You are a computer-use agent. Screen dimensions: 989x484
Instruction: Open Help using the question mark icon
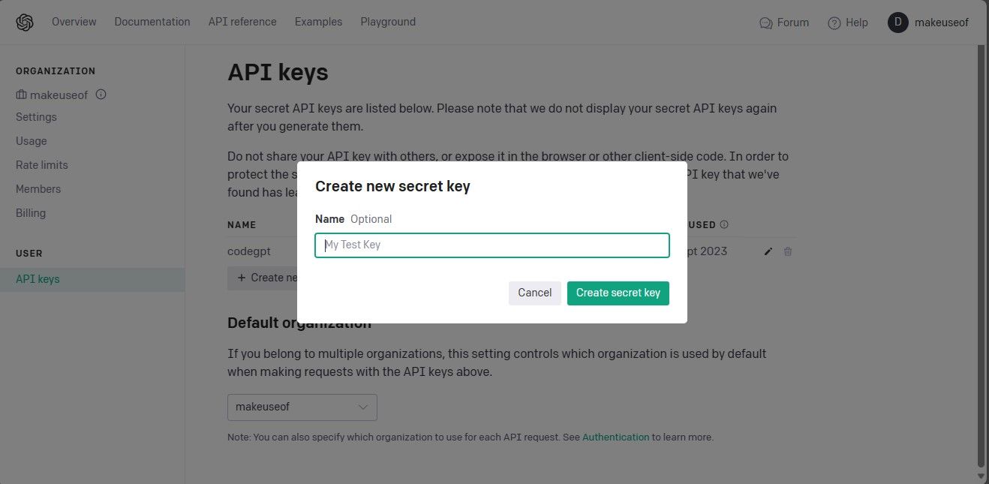pyautogui.click(x=833, y=23)
